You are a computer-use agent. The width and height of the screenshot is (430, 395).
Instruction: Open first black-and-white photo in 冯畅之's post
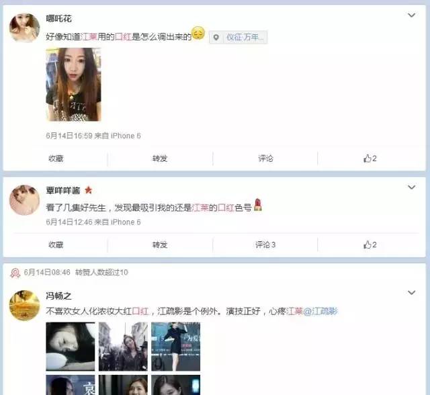pos(71,347)
